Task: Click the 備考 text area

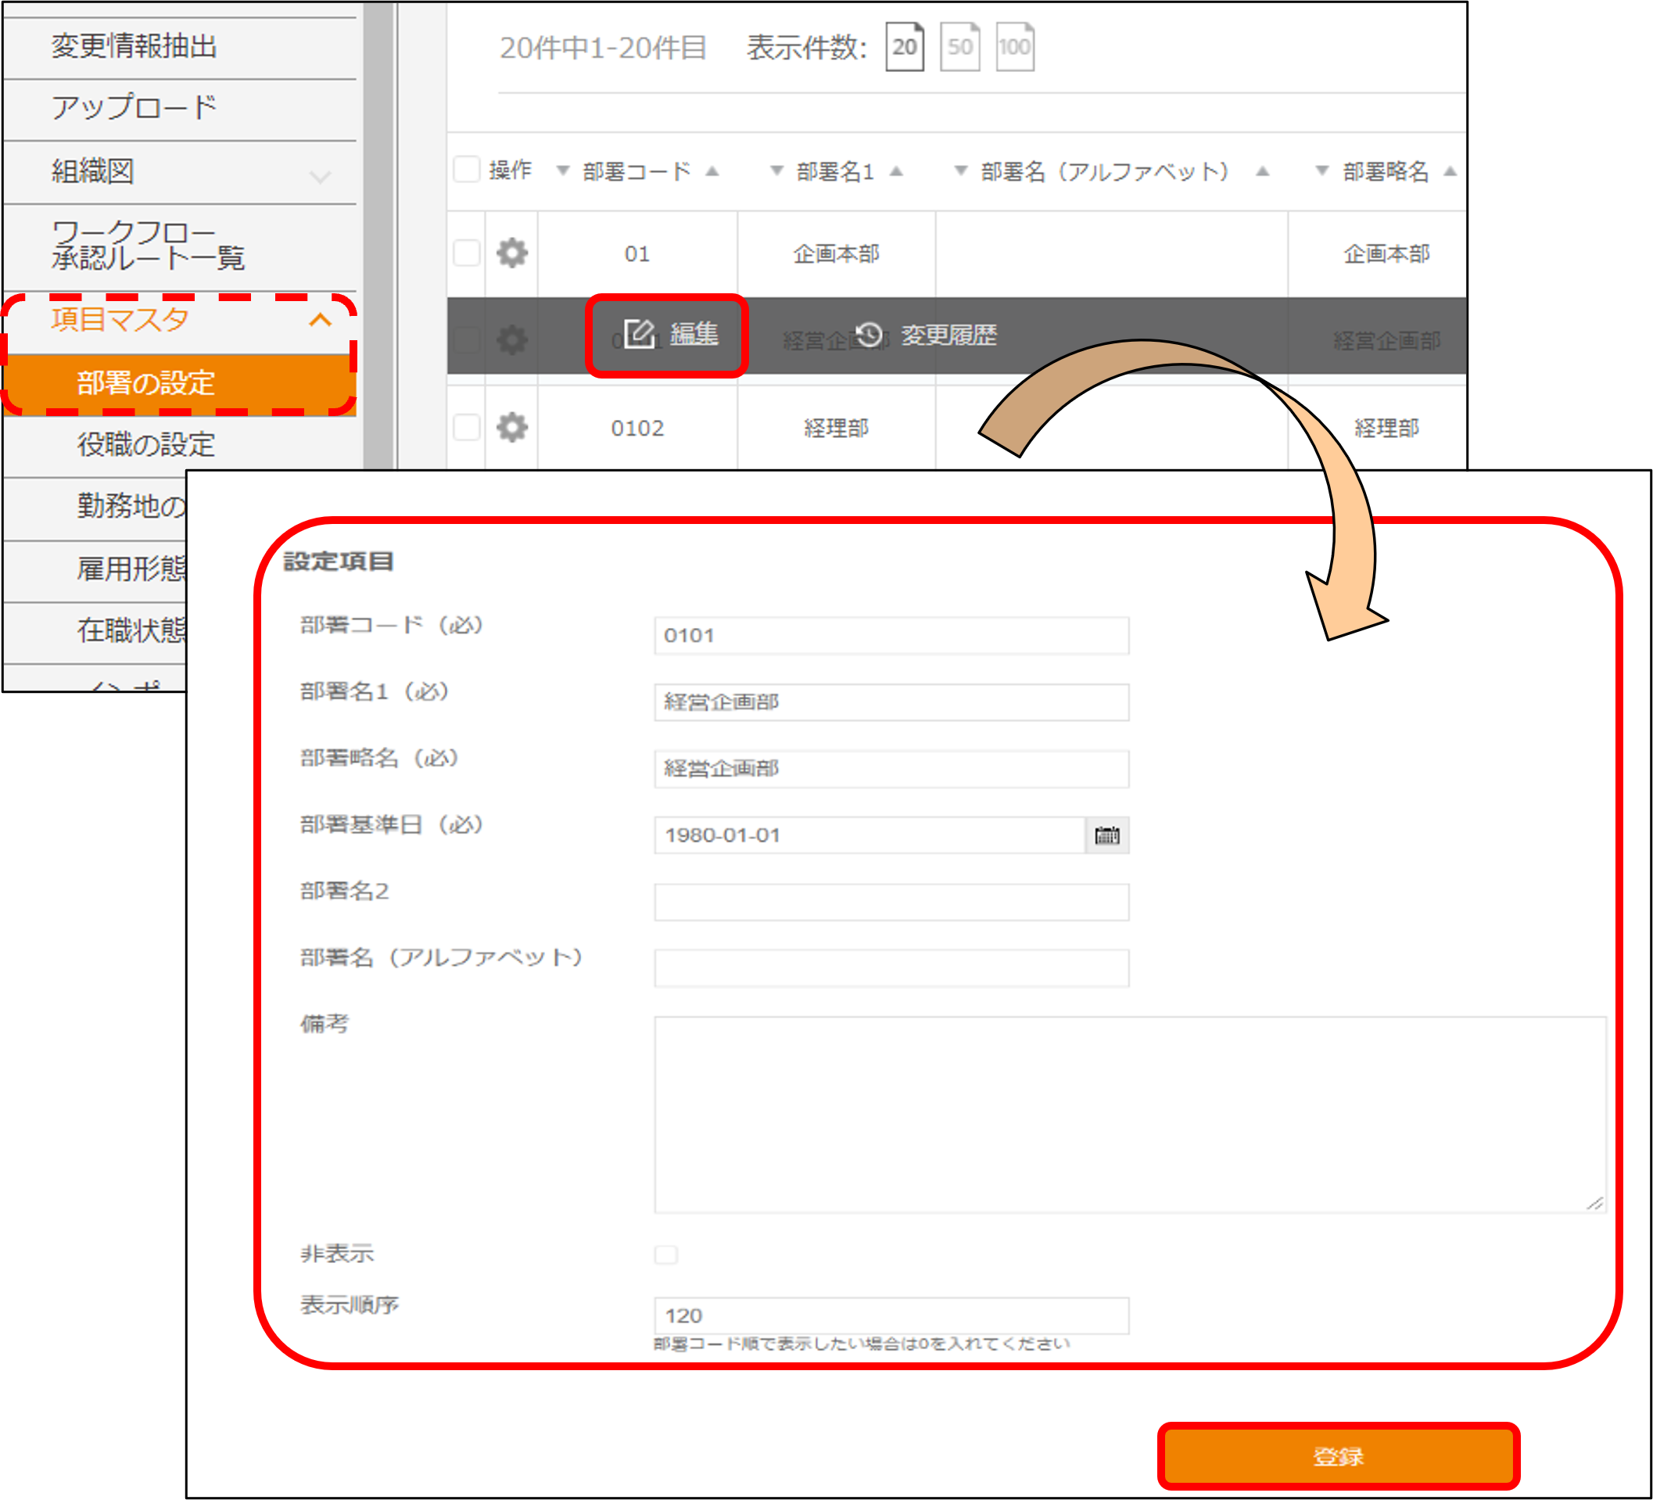Action: point(1128,1114)
